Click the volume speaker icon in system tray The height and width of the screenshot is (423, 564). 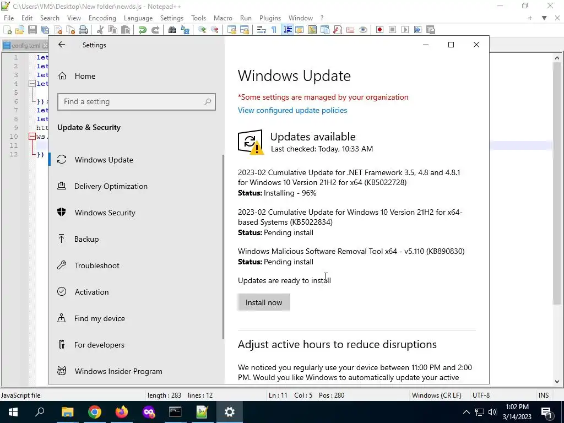(492, 412)
